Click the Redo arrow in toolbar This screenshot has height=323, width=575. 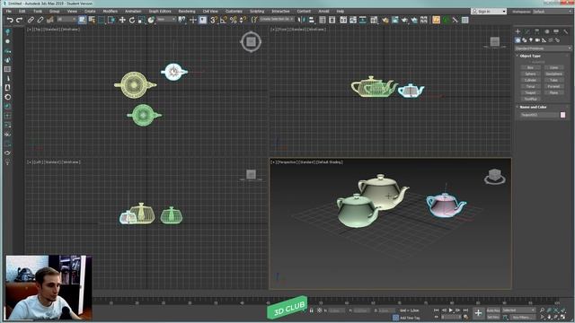(x=19, y=20)
